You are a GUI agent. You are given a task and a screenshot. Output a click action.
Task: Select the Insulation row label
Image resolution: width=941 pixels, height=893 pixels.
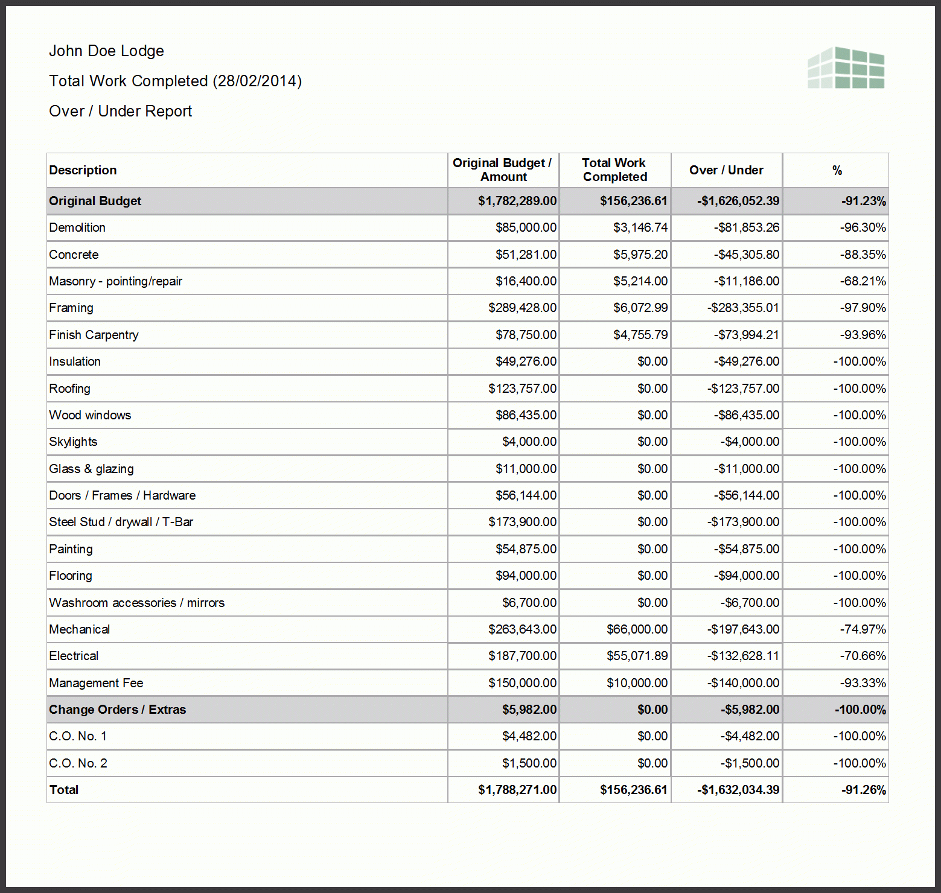point(75,361)
